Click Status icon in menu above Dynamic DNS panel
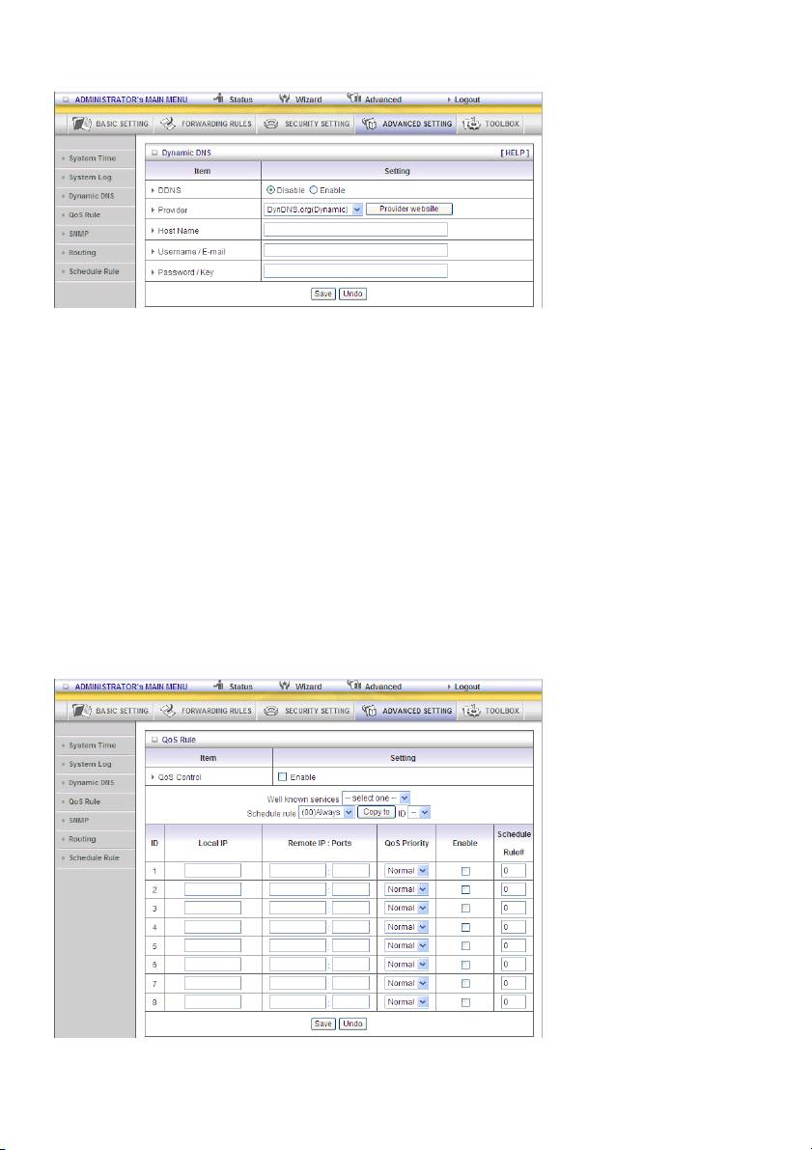812x1150 pixels. [x=219, y=98]
